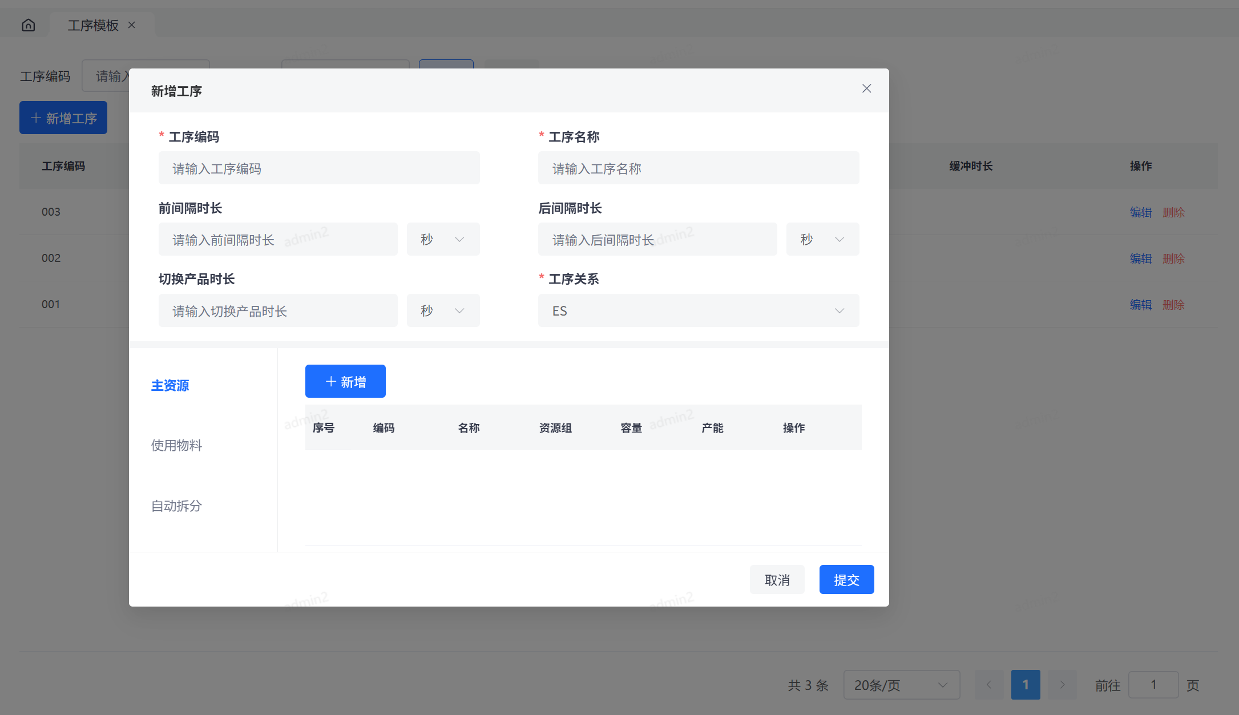The width and height of the screenshot is (1239, 715).
Task: Click the home icon in tab bar
Action: (x=29, y=25)
